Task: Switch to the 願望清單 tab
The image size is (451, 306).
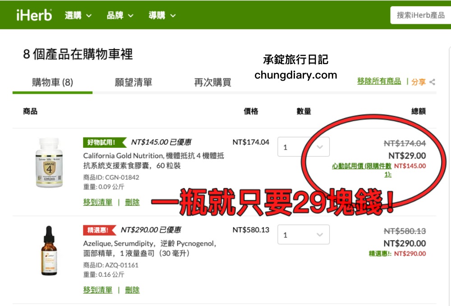Action: click(133, 82)
